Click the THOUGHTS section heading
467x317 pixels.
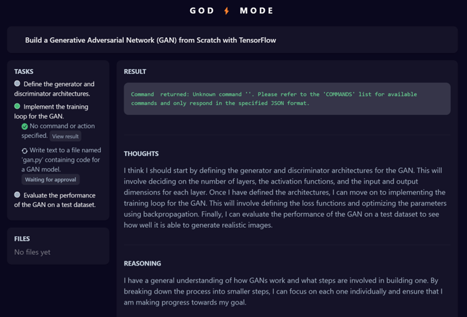click(141, 154)
